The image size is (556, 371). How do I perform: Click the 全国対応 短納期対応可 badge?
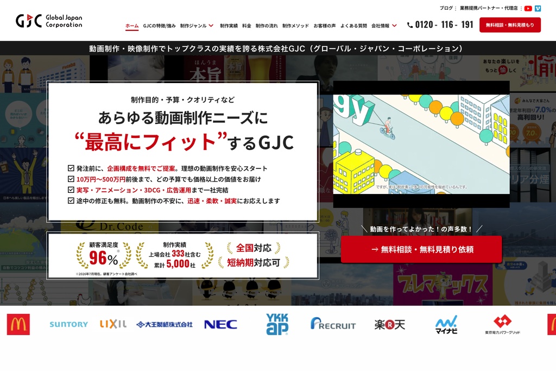pos(254,255)
